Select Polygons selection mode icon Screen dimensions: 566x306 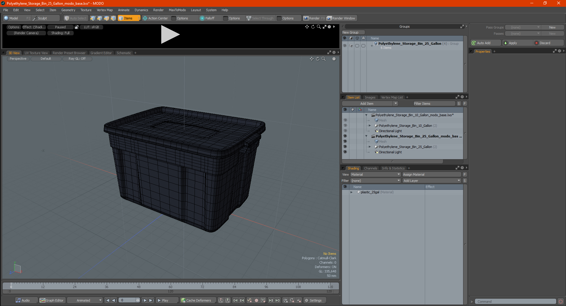click(x=106, y=18)
